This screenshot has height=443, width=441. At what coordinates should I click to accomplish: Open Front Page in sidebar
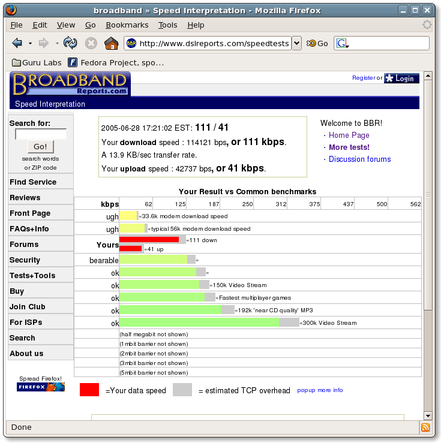pos(41,213)
